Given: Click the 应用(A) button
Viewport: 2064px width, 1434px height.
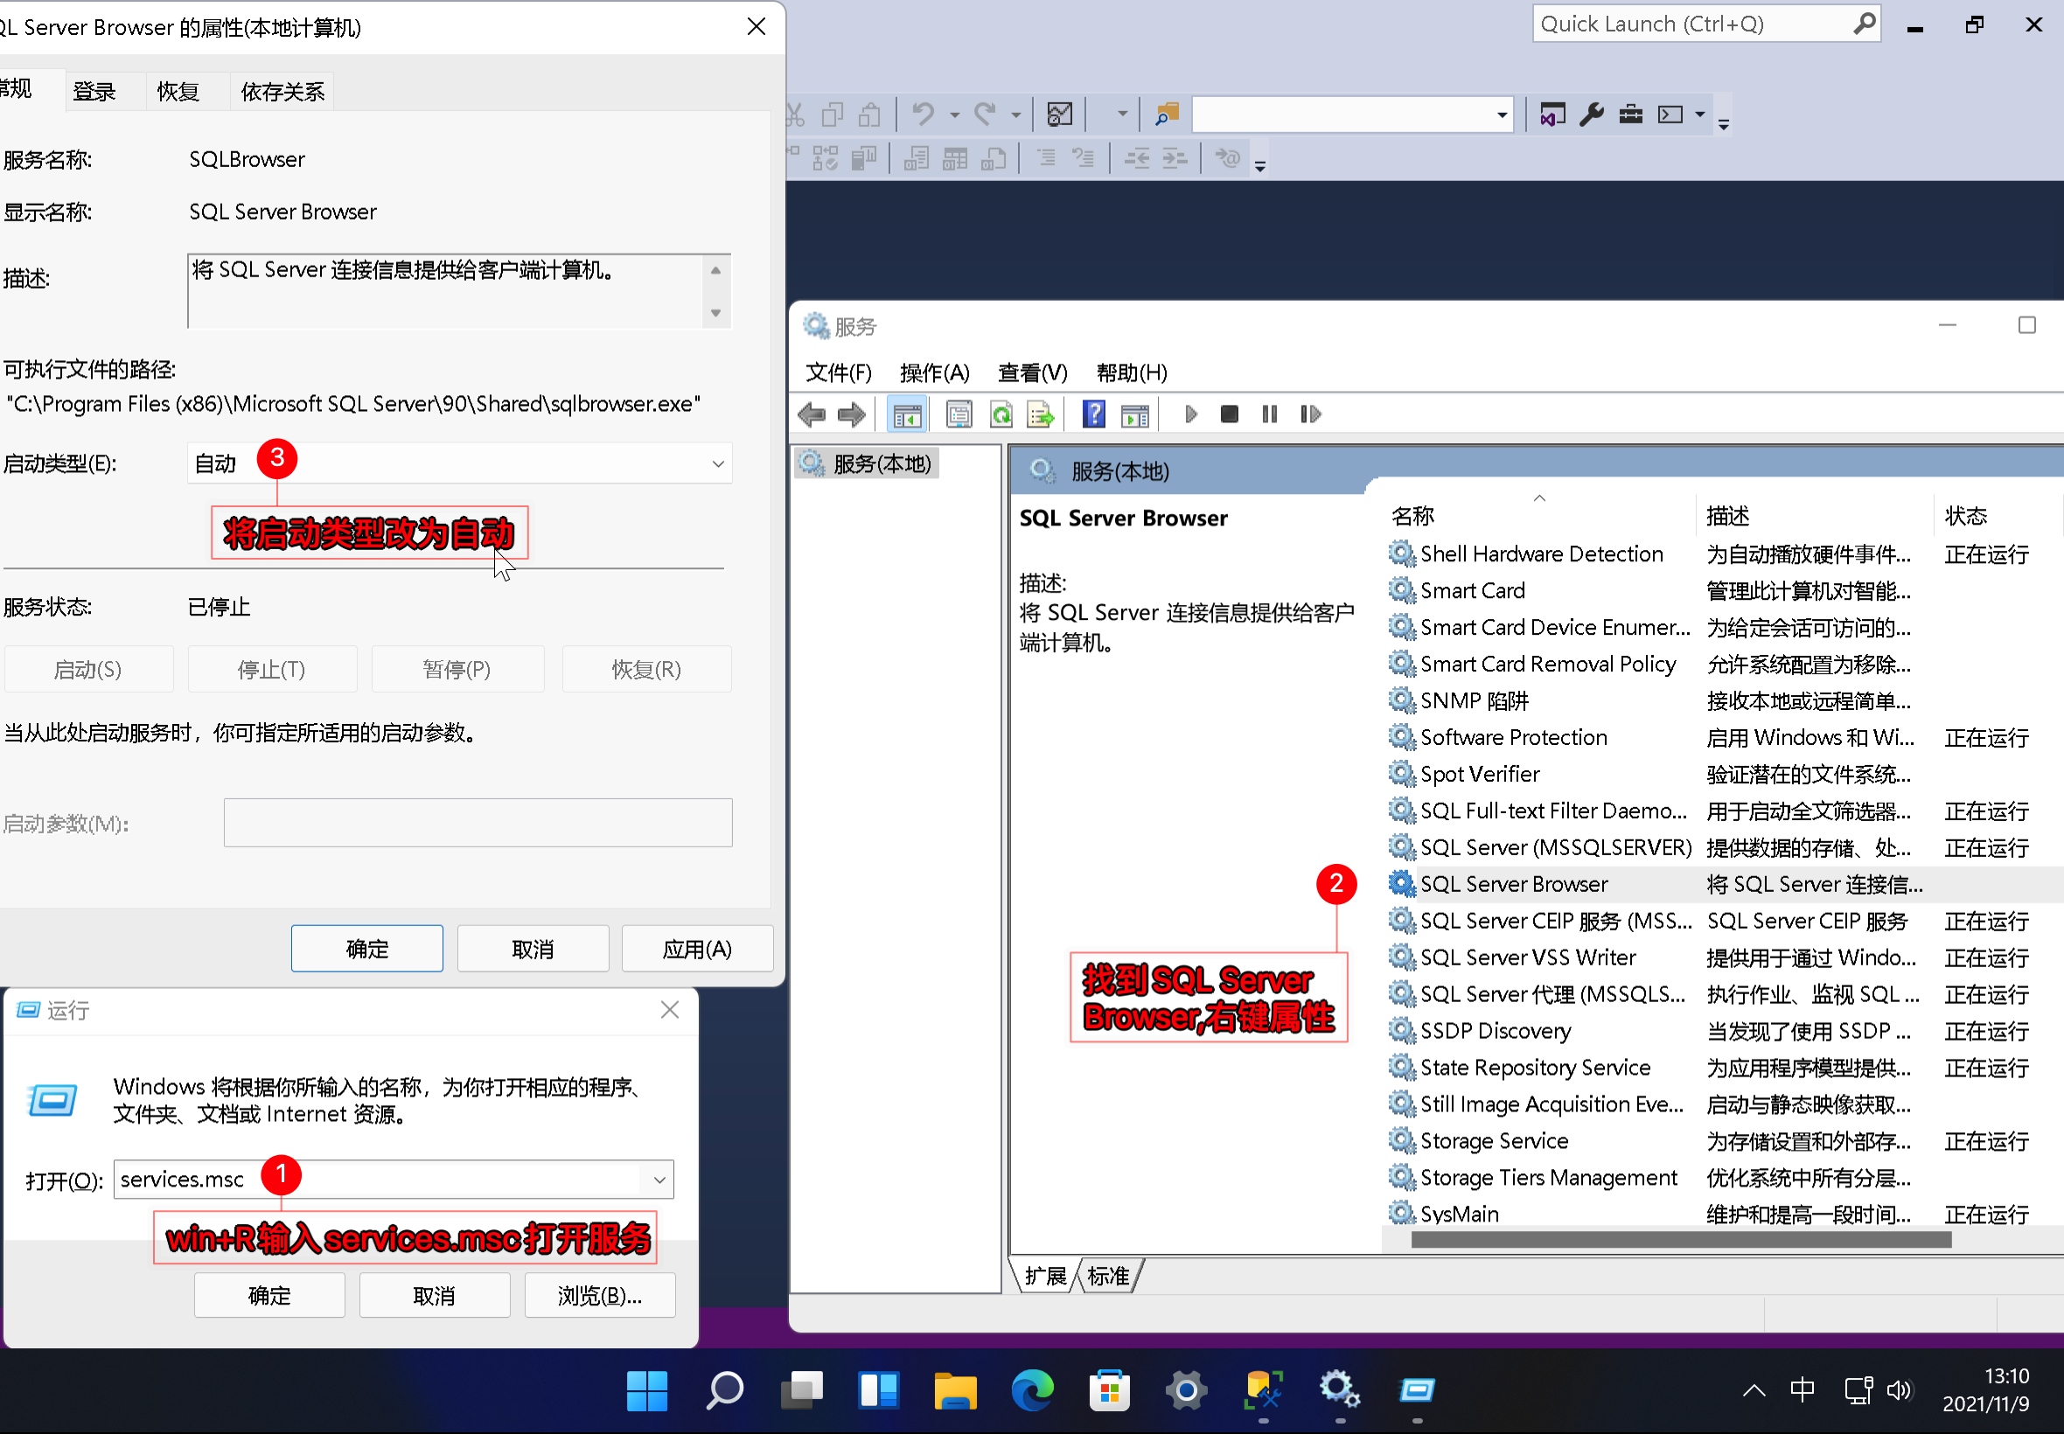Looking at the screenshot, I should [x=696, y=949].
